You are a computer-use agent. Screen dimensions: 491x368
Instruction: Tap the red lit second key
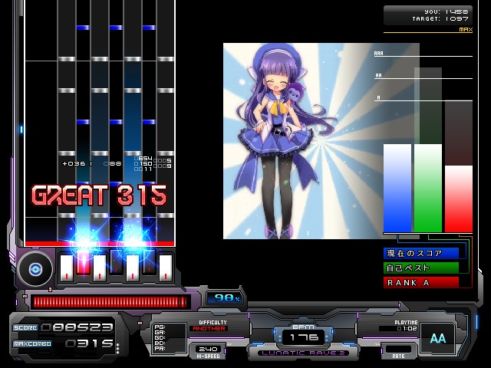point(83,263)
